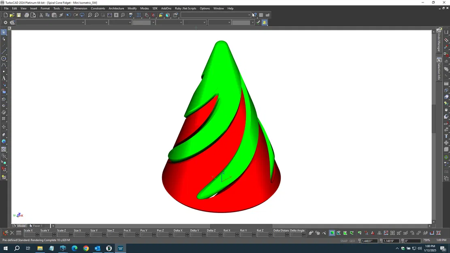The width and height of the screenshot is (450, 253).
Task: Click the first gray color swatch in property toolbar
Action: click(142, 22)
